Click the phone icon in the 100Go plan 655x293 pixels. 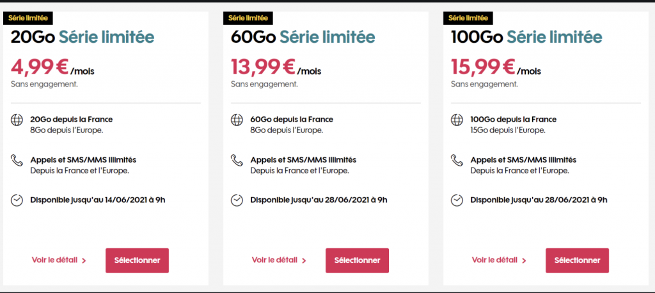point(457,160)
